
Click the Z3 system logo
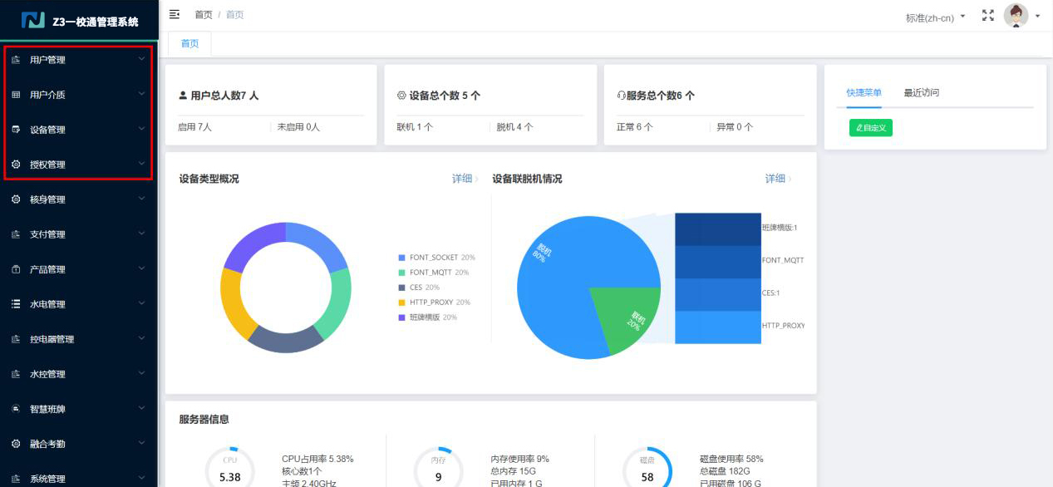tap(33, 21)
